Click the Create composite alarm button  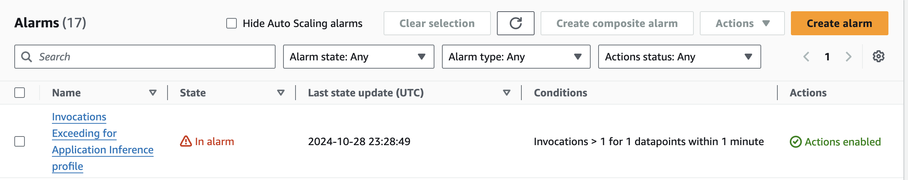(x=617, y=23)
